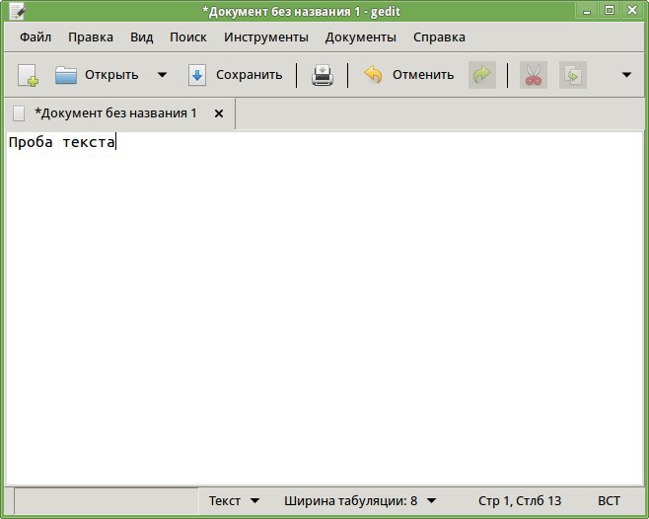Print the document with printer icon

point(323,75)
